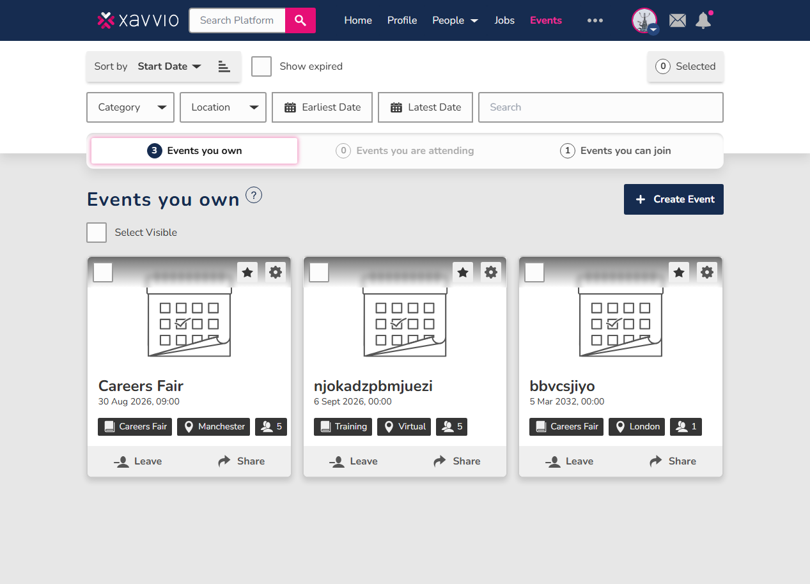This screenshot has height=584, width=810.
Task: Open the three-dots more menu
Action: pos(595,20)
